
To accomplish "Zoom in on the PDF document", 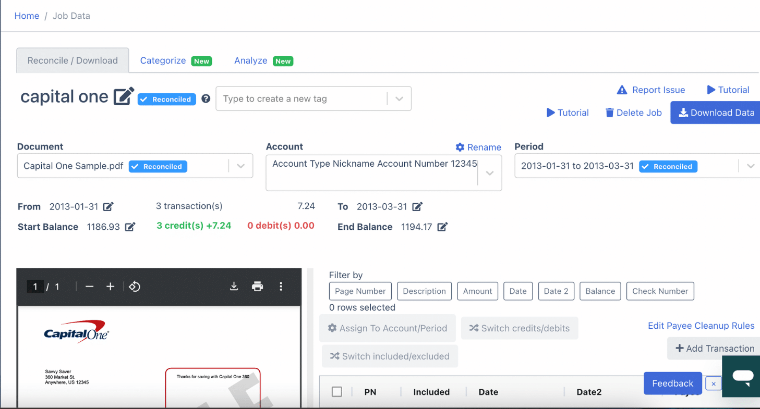I will tap(110, 286).
